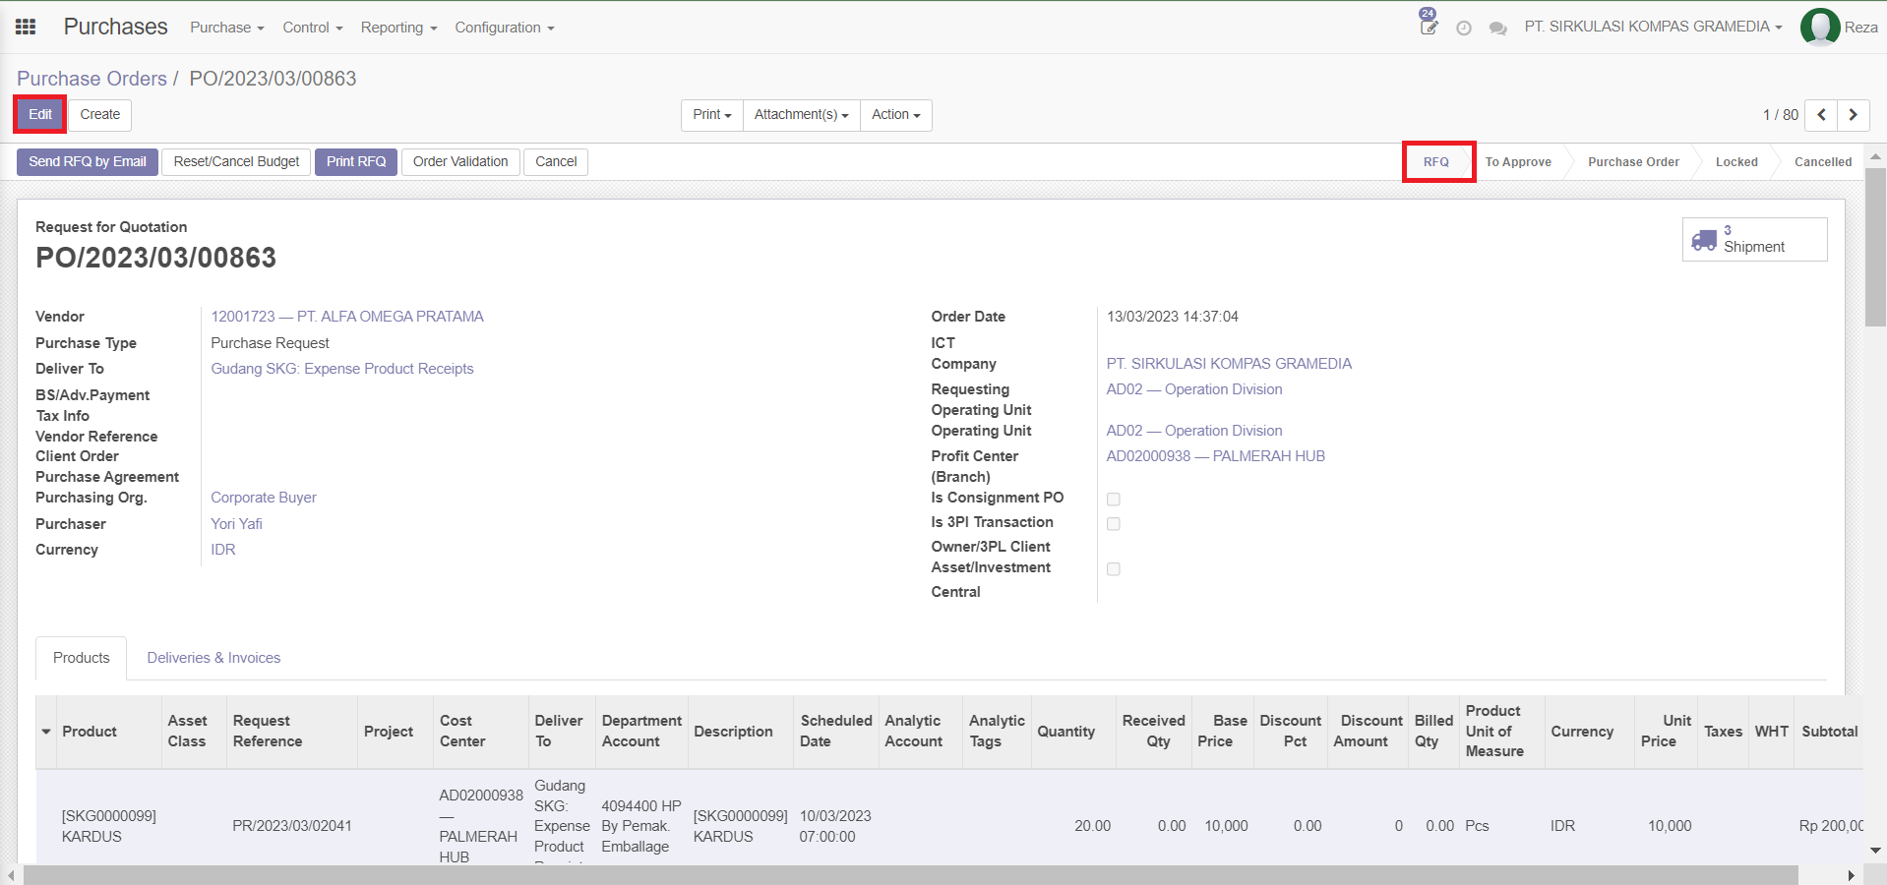Click the Purchases app title

point(116,27)
